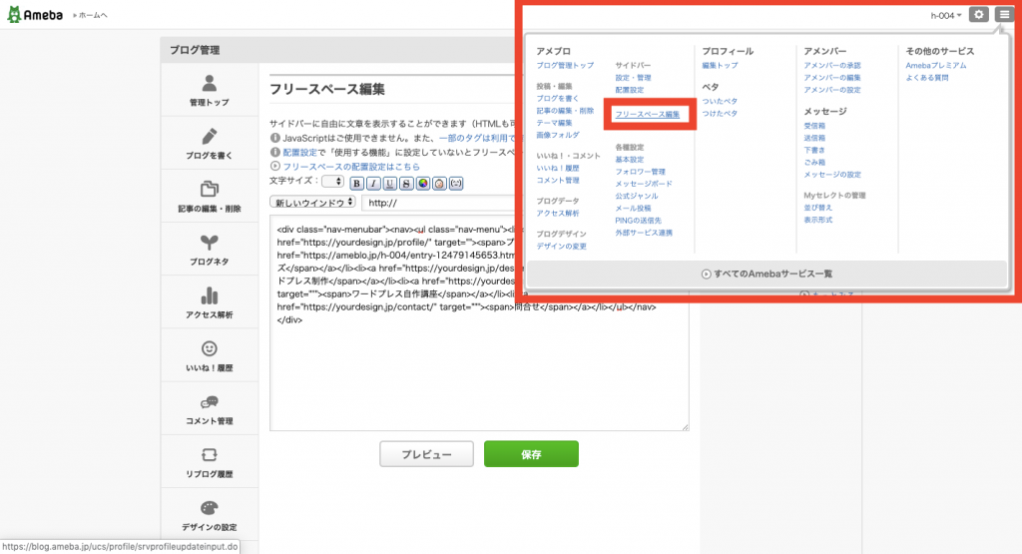Expand the 新しいウインドウ target dropdown
The width and height of the screenshot is (1022, 554).
(x=313, y=203)
